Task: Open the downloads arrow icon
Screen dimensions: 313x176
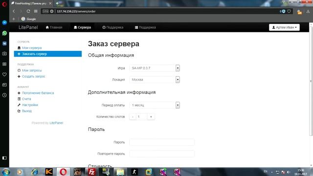Action: [x=308, y=11]
